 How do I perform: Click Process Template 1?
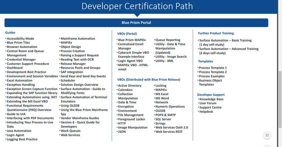click(213, 68)
